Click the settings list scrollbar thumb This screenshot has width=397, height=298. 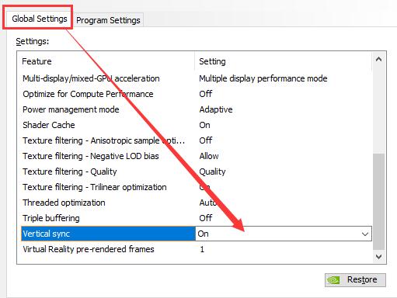(378, 202)
